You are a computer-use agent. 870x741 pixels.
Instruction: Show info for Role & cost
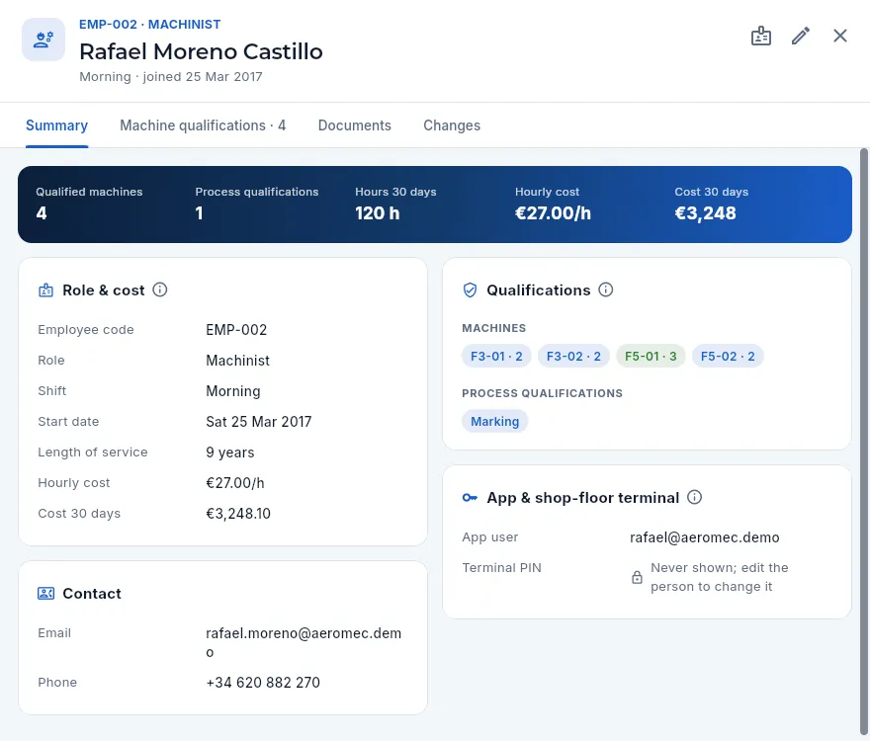[160, 289]
